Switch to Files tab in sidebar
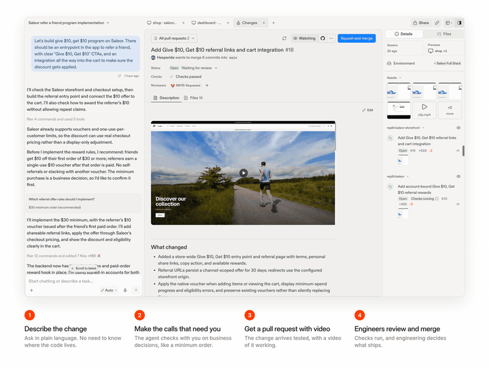489x368 pixels. [444, 34]
